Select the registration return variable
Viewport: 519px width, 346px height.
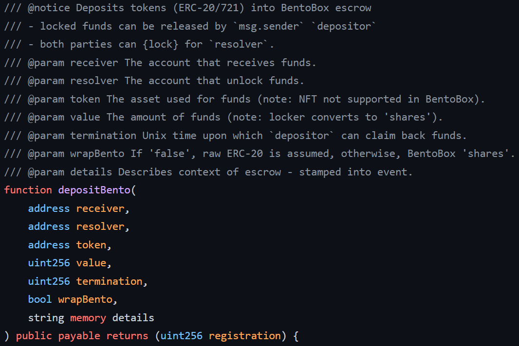(244, 336)
